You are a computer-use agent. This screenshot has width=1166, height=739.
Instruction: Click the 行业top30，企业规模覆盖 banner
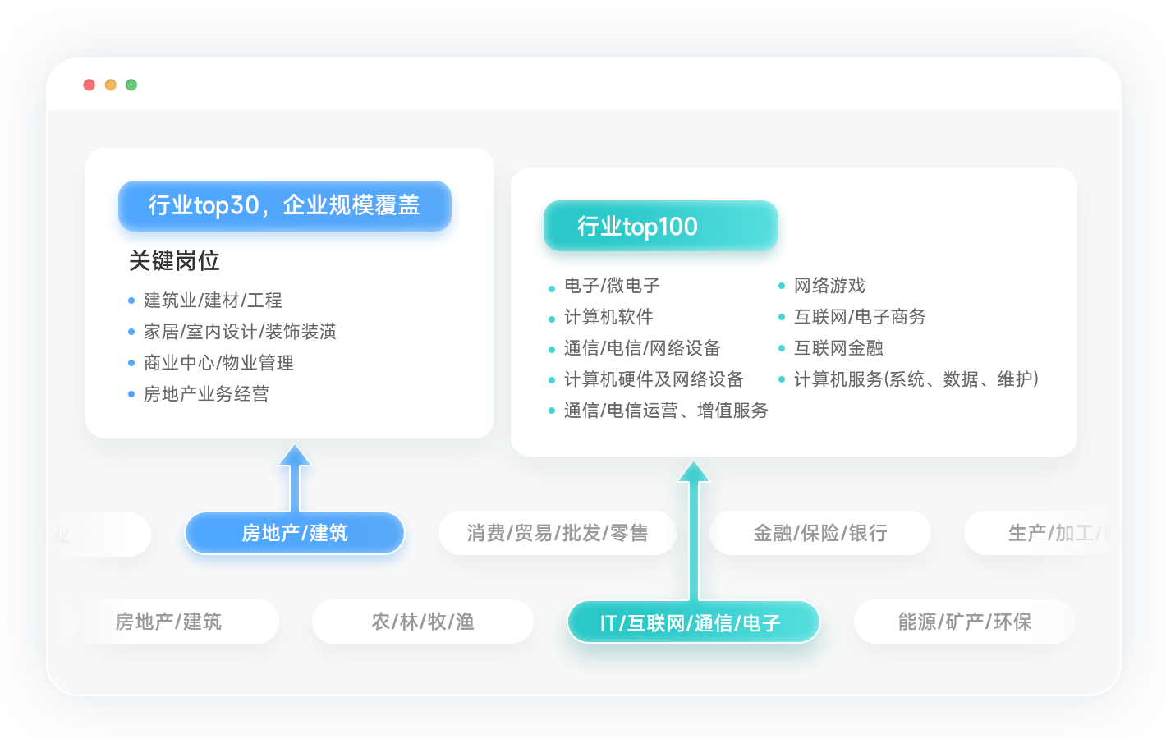pyautogui.click(x=285, y=205)
